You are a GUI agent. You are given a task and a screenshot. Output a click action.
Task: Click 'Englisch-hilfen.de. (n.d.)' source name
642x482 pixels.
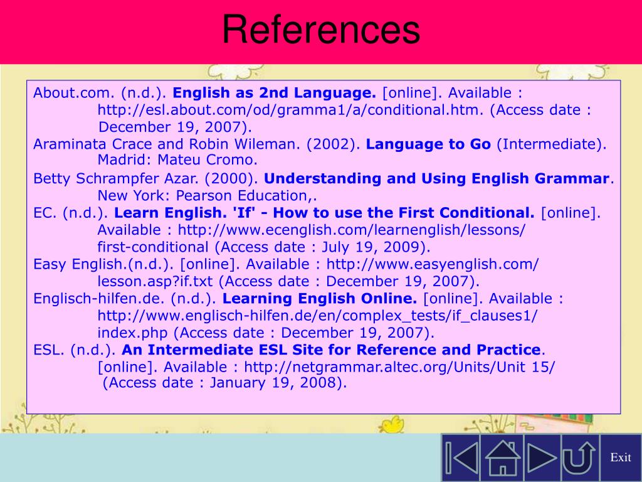[125, 298]
